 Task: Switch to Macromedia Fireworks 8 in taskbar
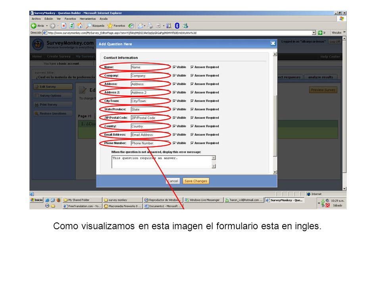[123, 206]
